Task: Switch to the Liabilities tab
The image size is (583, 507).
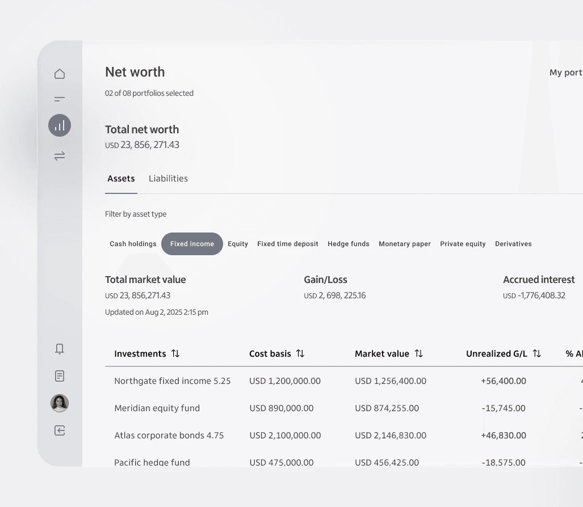Action: coord(168,179)
